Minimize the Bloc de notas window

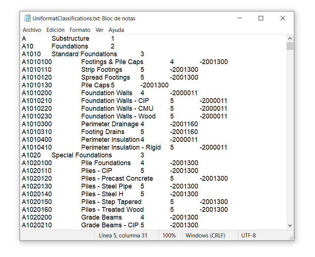239,18
